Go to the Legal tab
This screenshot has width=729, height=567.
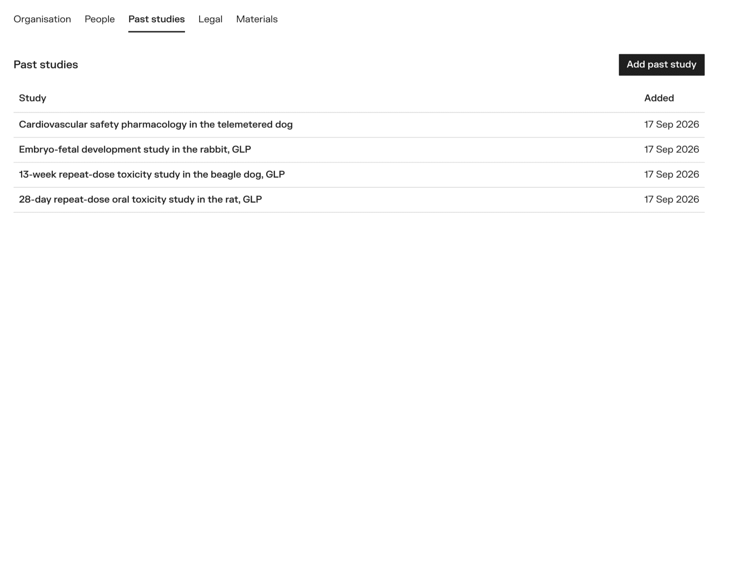[210, 19]
